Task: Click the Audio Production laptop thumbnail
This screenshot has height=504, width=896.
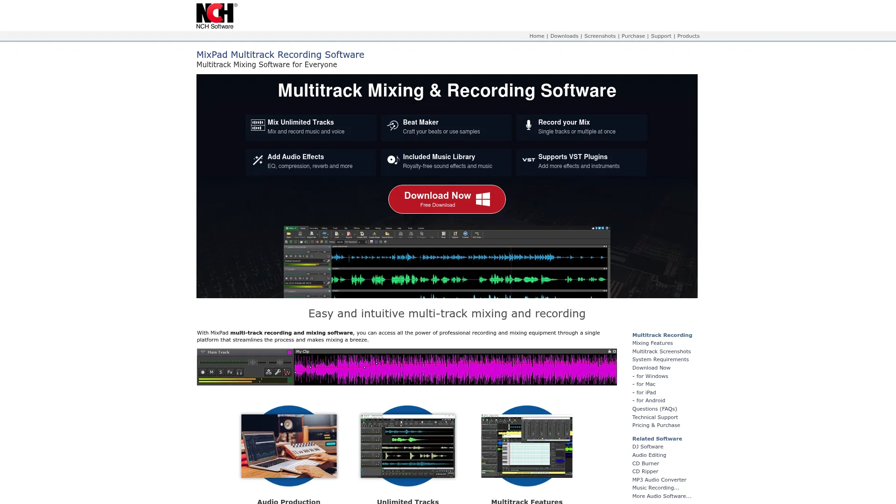Action: click(288, 446)
